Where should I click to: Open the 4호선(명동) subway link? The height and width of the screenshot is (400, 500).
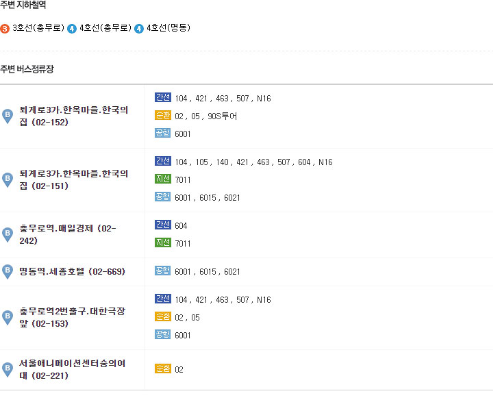click(168, 28)
